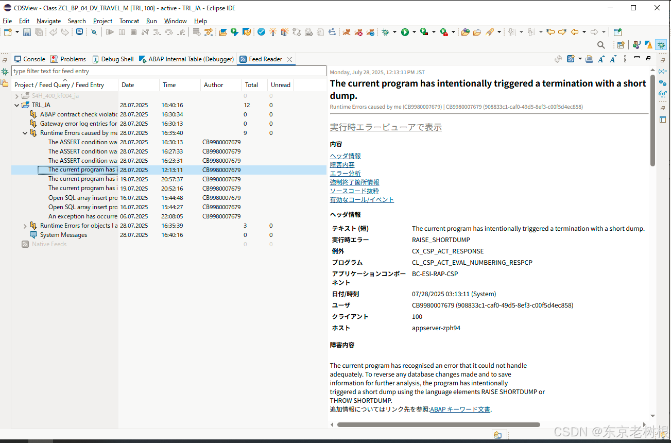
Task: Click the Start Tomcat cat icon
Action: (346, 32)
